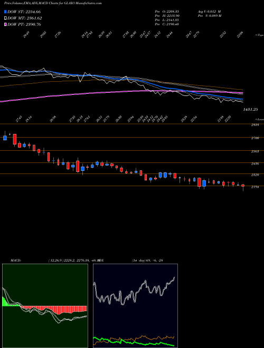Click the MACD indicator chart panel
The height and width of the screenshot is (348, 264).
pyautogui.click(x=45, y=306)
